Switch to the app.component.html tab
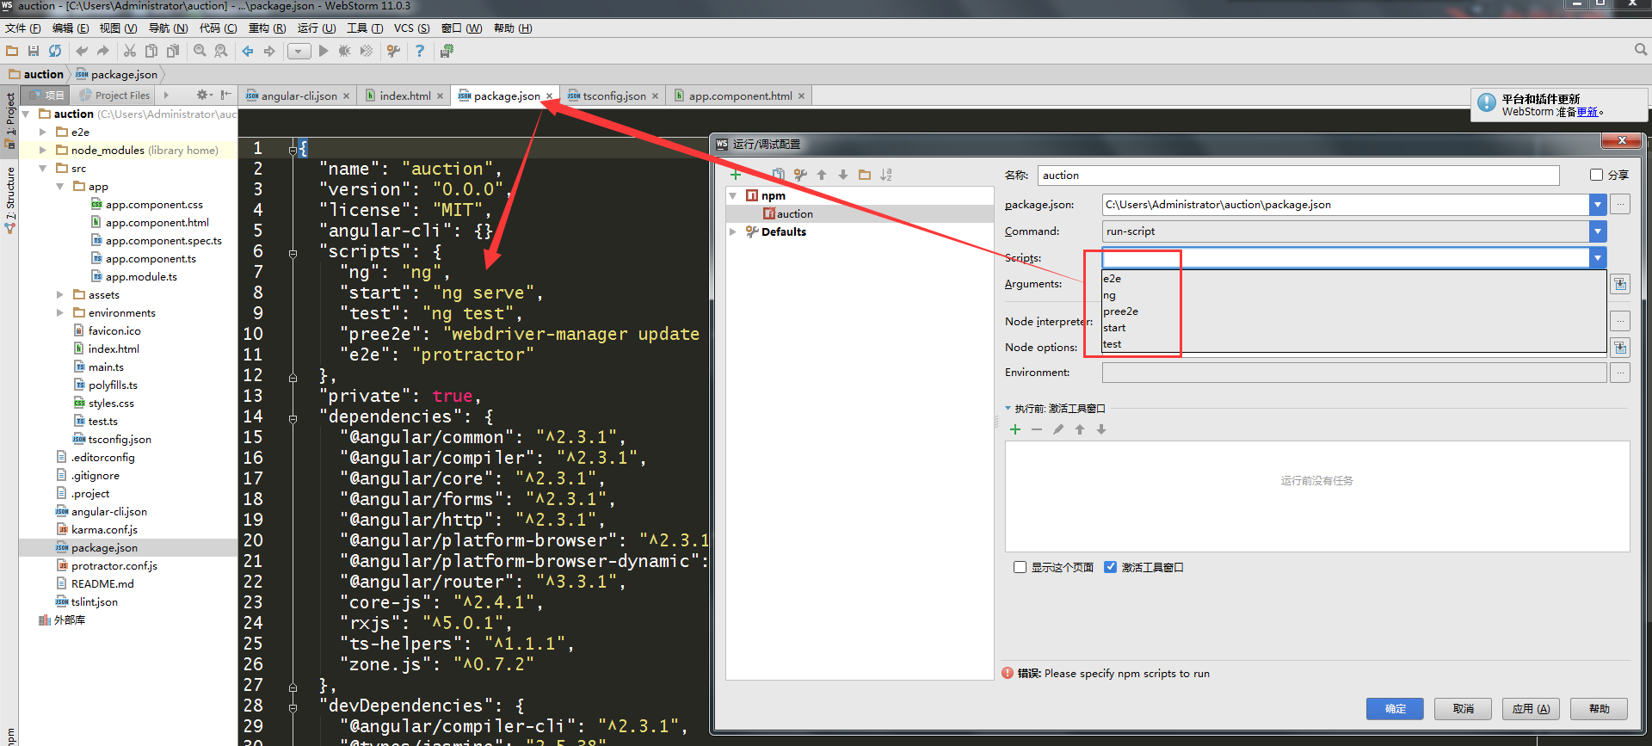The height and width of the screenshot is (746, 1652). pos(740,96)
